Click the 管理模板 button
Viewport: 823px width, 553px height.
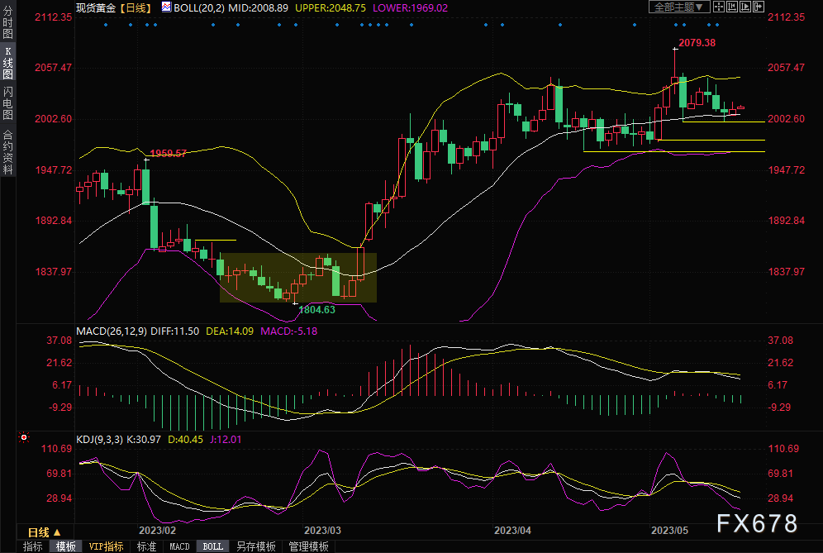tap(308, 546)
